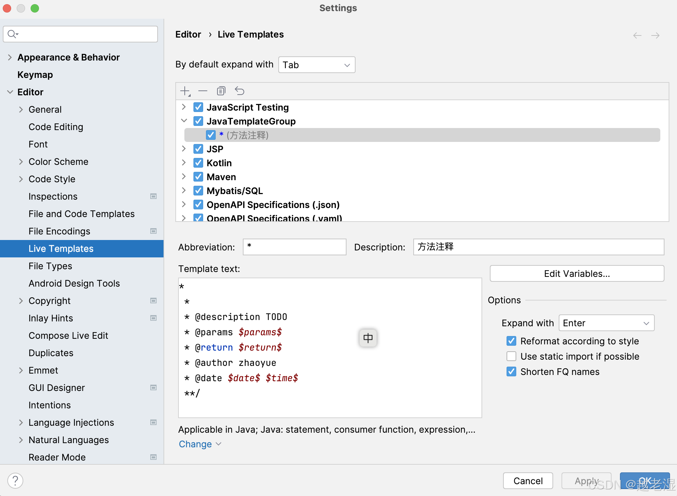Image resolution: width=677 pixels, height=496 pixels.
Task: Expand the Mybatis/SQL template group
Action: tap(184, 191)
